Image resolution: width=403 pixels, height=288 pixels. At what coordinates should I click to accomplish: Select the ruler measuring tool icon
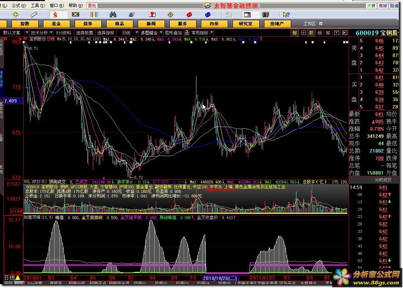pyautogui.click(x=34, y=15)
